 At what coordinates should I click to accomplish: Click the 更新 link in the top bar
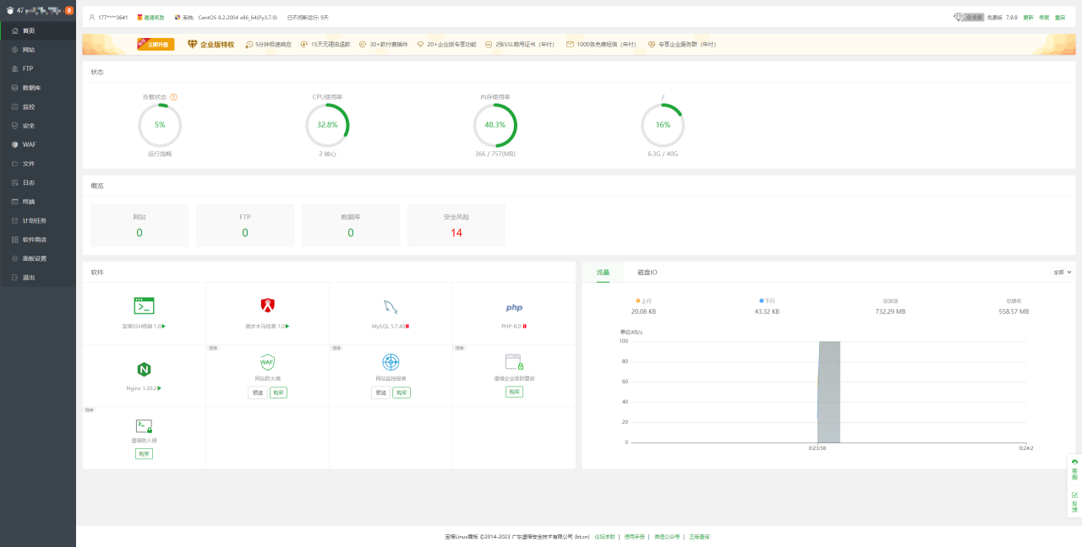pos(1028,17)
